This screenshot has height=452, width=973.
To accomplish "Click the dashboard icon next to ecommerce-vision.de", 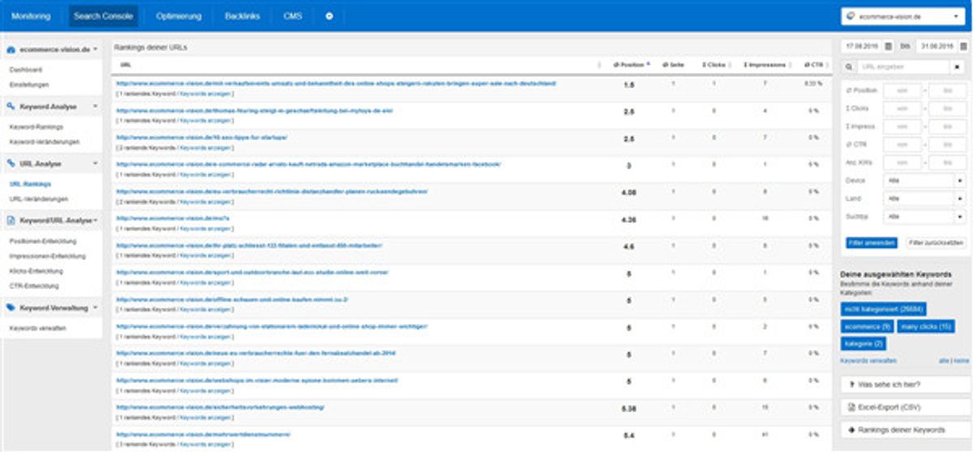I will pyautogui.click(x=11, y=49).
